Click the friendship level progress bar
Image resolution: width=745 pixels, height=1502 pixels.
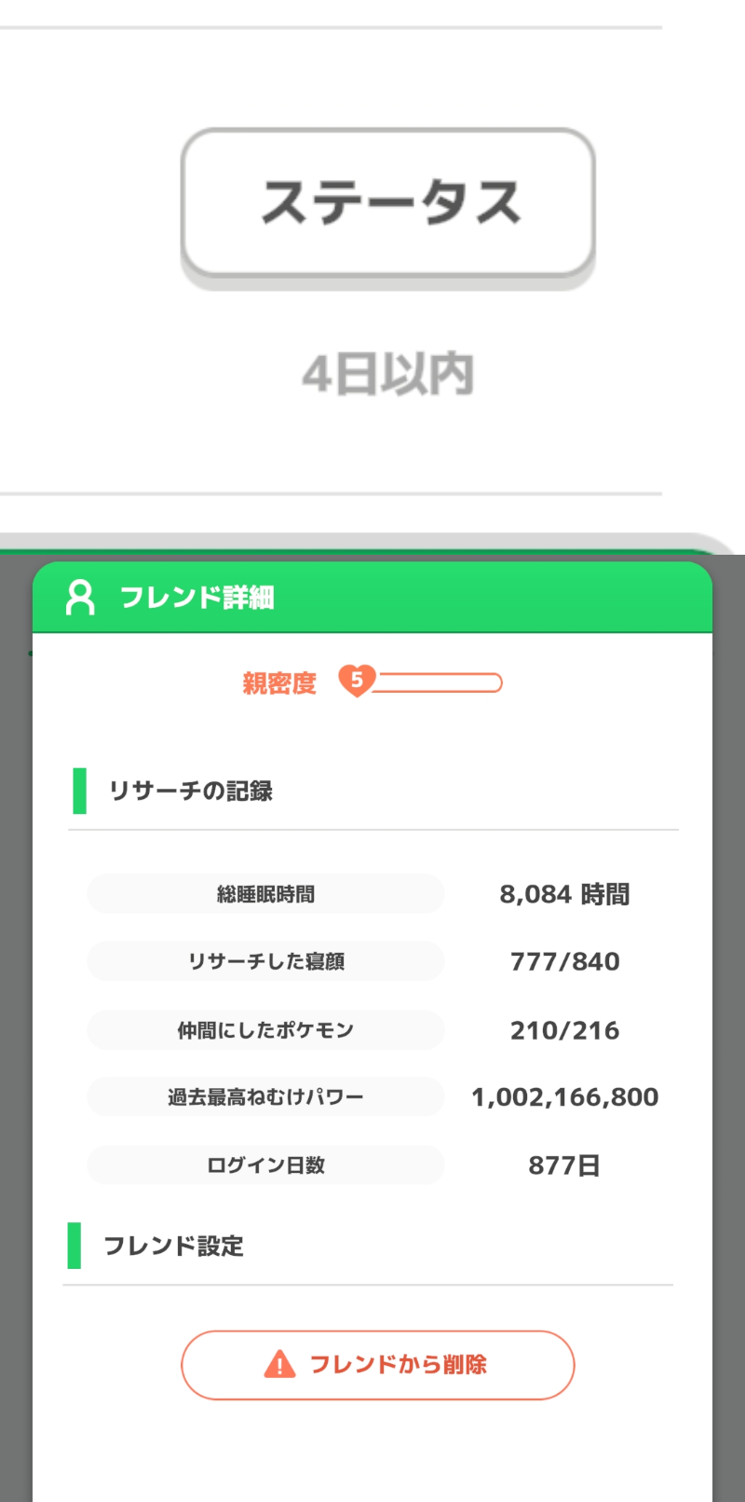[438, 683]
